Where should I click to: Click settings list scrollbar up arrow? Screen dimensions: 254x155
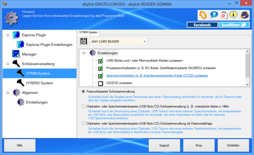click(x=247, y=51)
